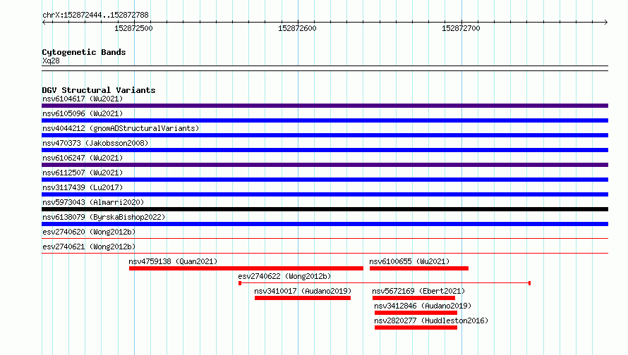Click the thin red esv2740622 span line
The height and width of the screenshot is (355, 628).
(385, 283)
